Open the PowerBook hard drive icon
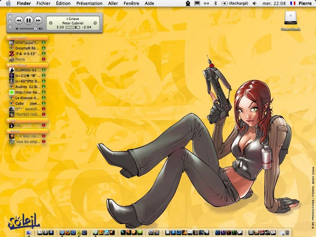The height and width of the screenshot is (237, 316). (x=291, y=21)
